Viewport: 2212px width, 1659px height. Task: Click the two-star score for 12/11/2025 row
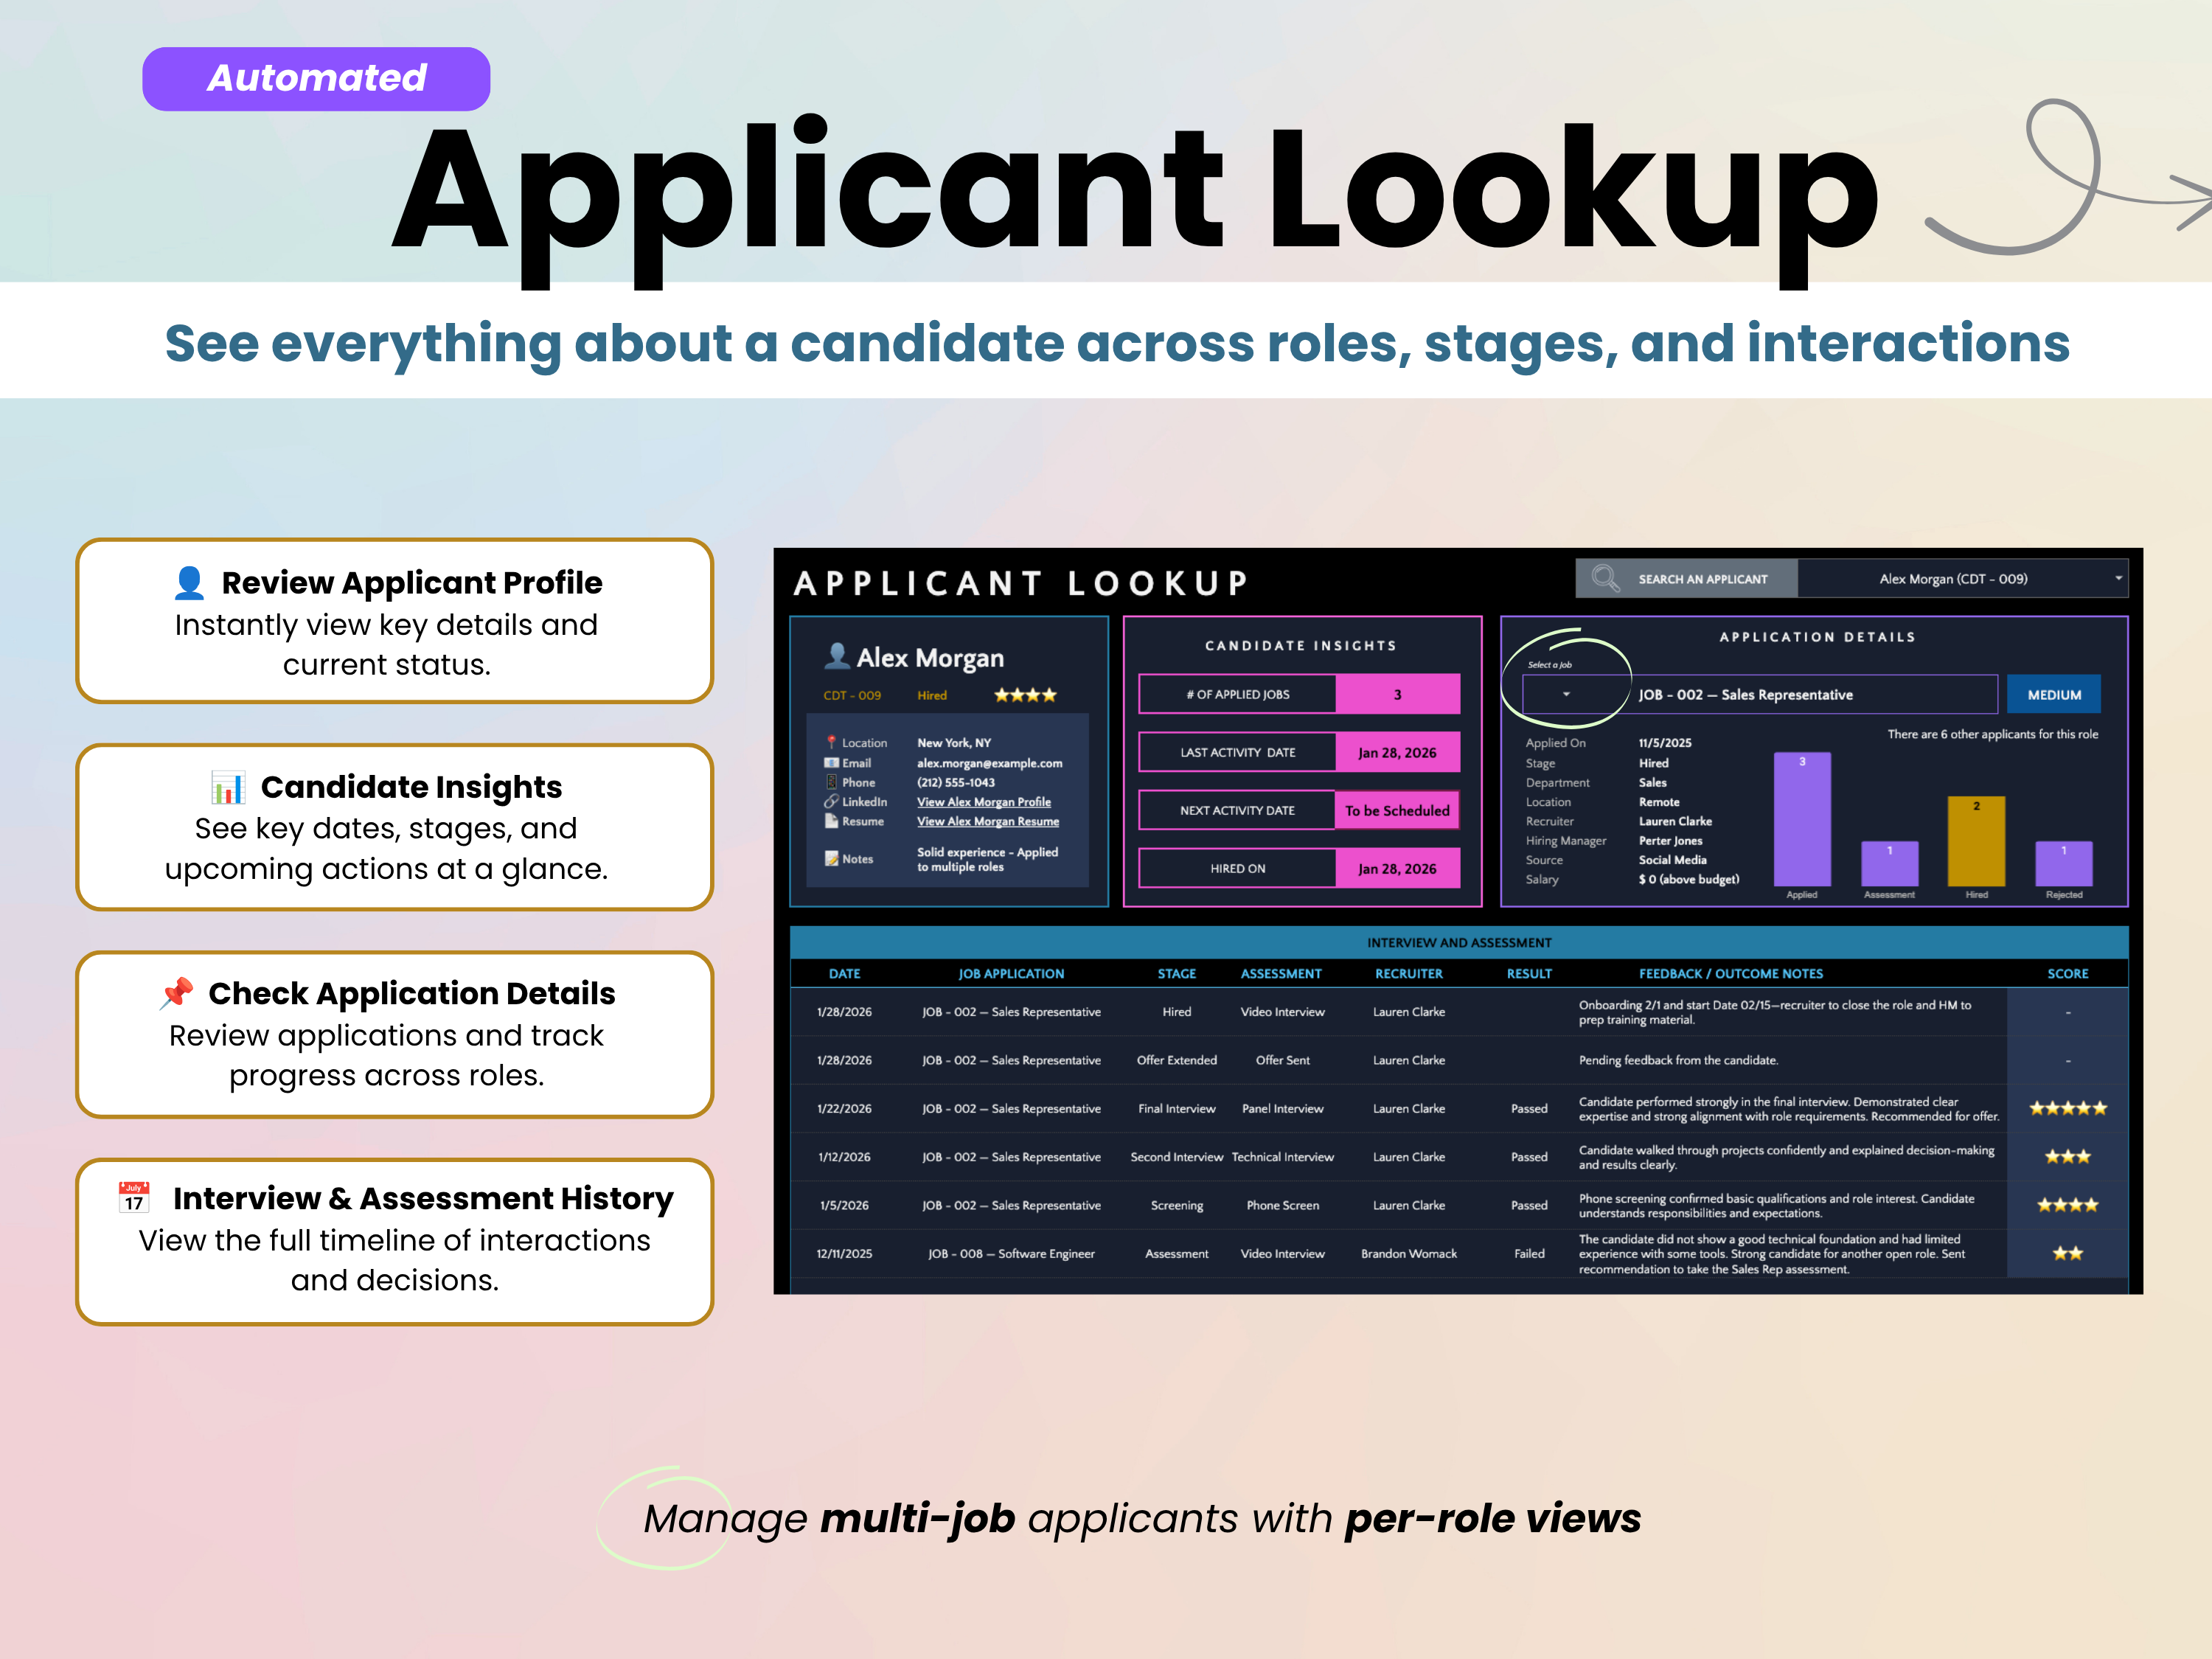tap(2068, 1253)
